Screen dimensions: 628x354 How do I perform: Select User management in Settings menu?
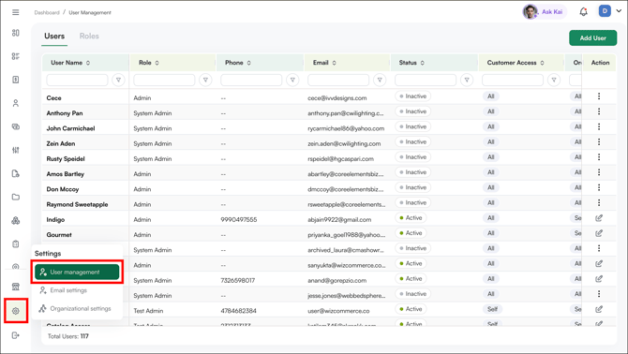pos(77,272)
